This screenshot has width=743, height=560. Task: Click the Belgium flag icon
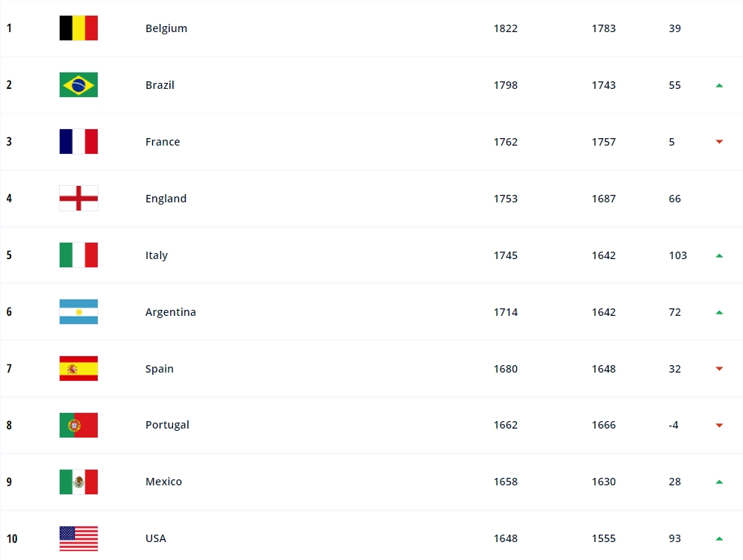click(x=78, y=28)
